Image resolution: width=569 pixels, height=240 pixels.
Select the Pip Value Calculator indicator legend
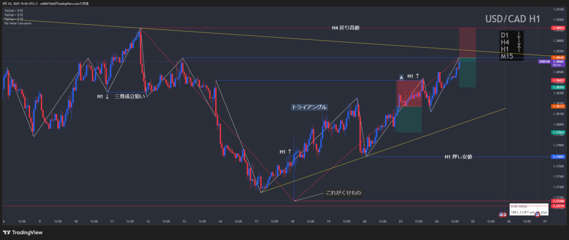[x=19, y=23]
